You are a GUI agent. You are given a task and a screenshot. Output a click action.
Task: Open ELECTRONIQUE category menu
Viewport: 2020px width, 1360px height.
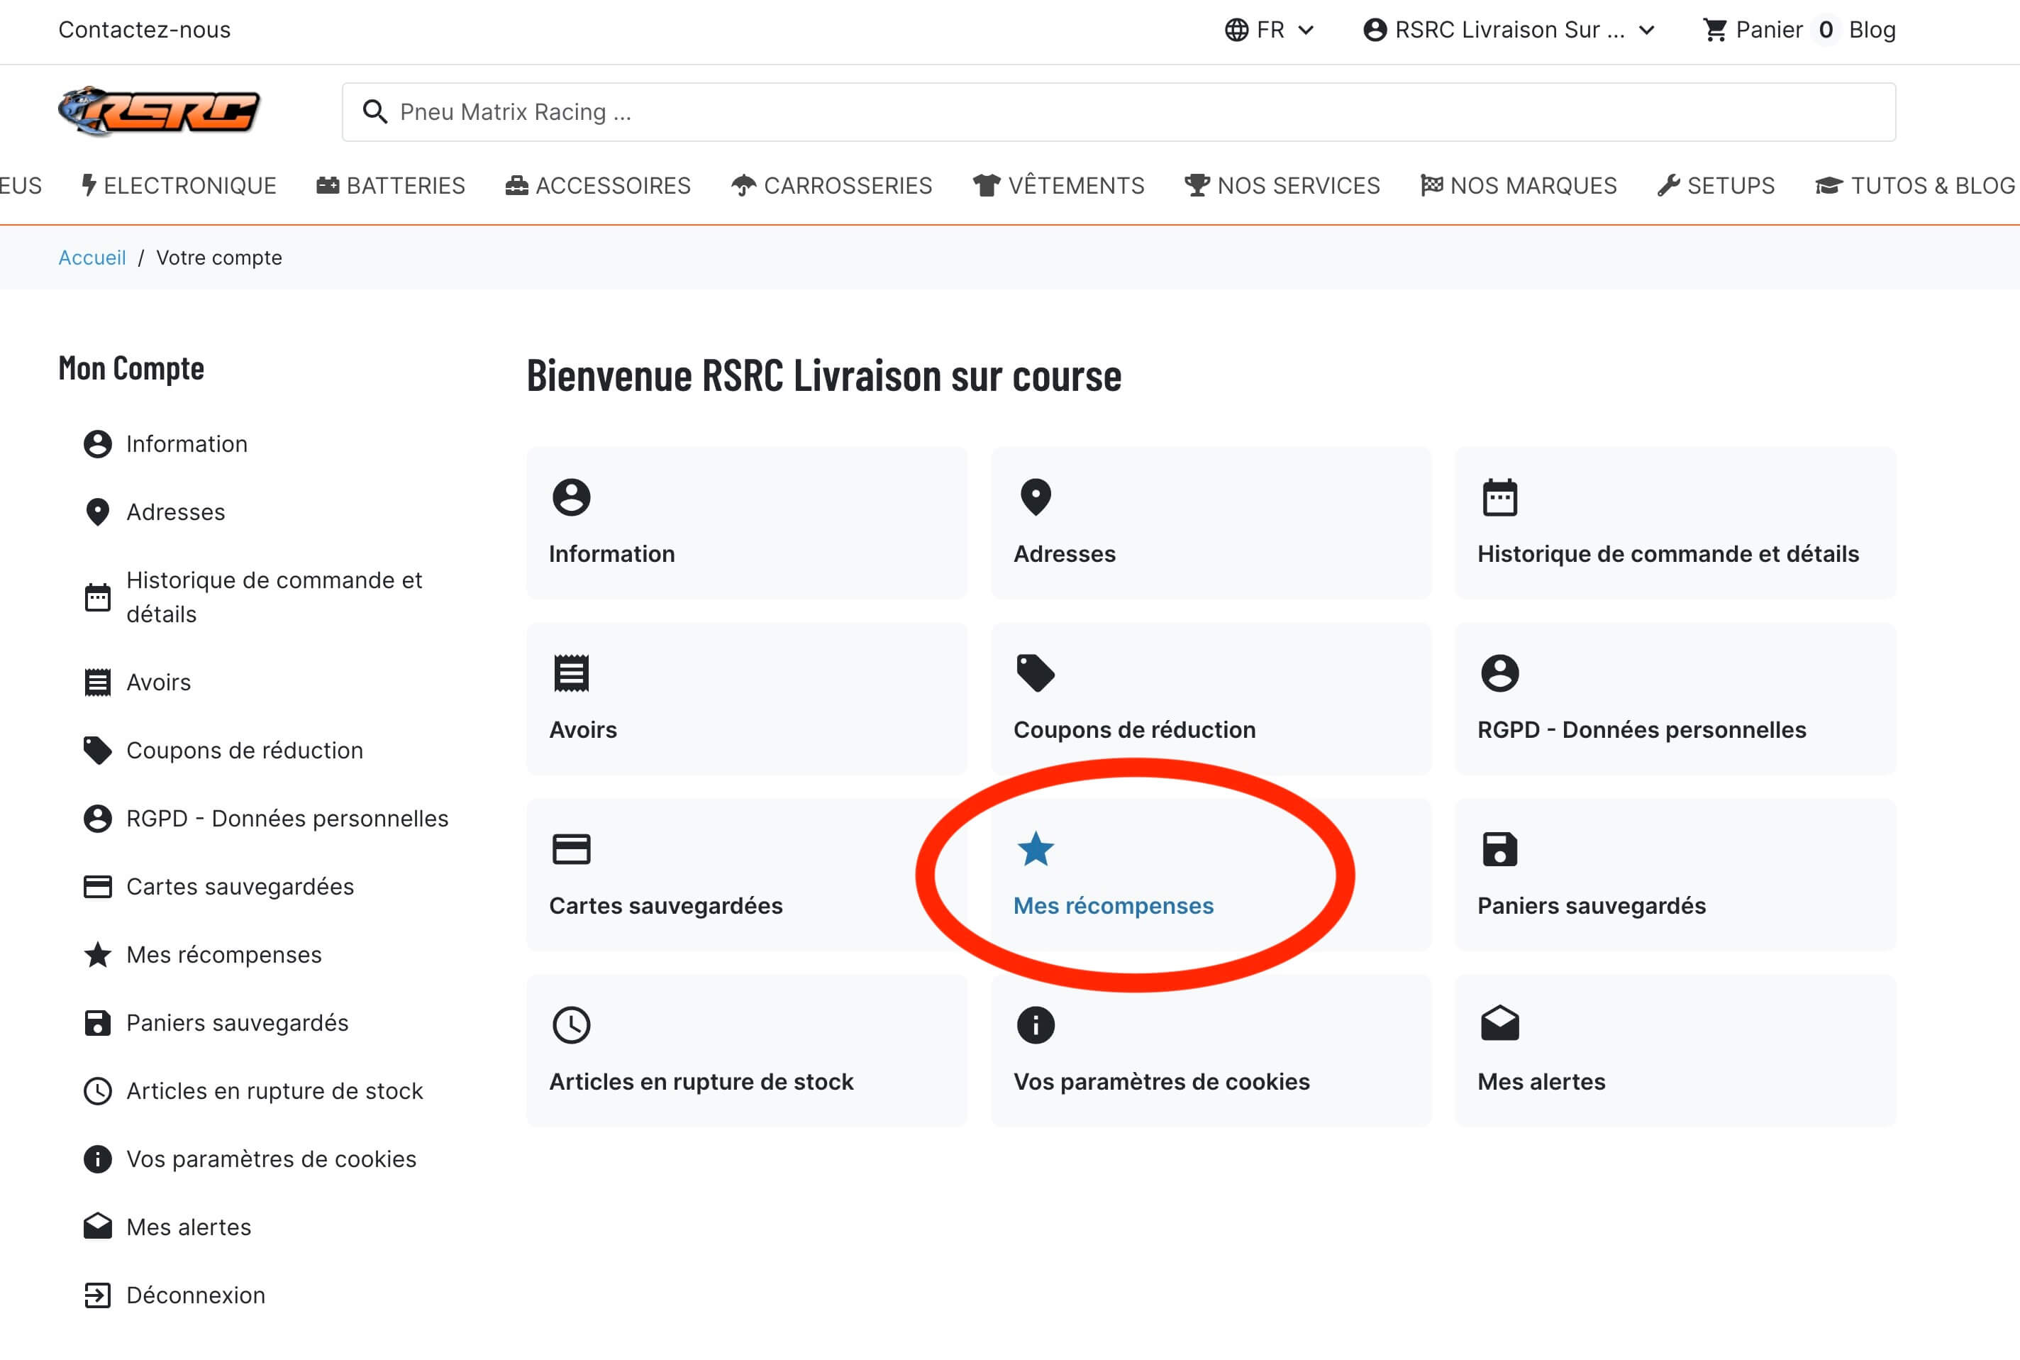179,186
